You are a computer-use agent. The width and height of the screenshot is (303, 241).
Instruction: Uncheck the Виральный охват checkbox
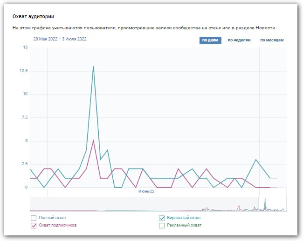[x=162, y=218]
